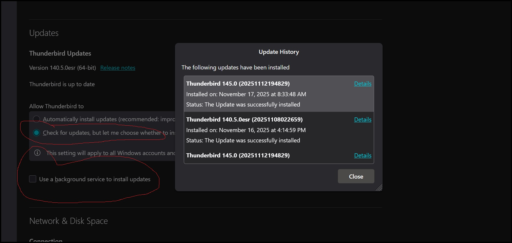
Task: Click 'Installed on: November 17, 2025 at 8:33:48 AM'
Action: (x=246, y=94)
